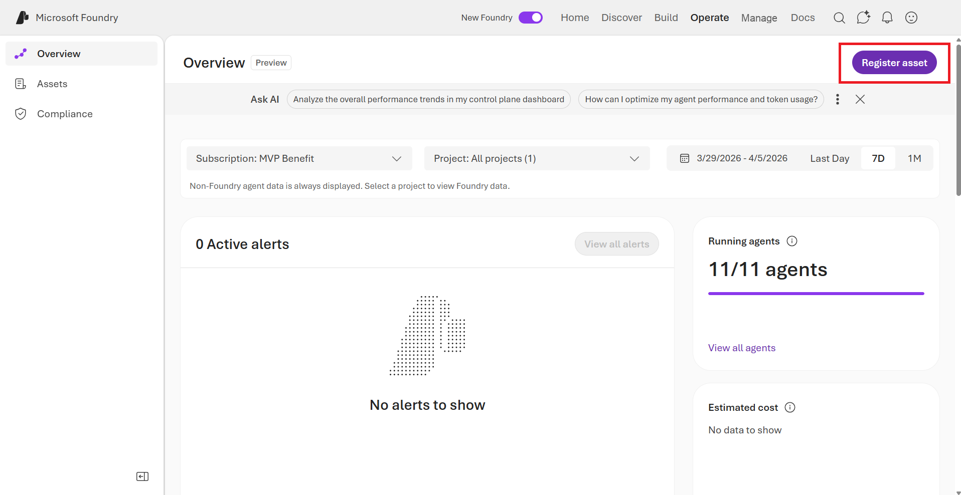Viewport: 961px width, 495px height.
Task: Click the Compliance shield icon
Action: point(21,114)
